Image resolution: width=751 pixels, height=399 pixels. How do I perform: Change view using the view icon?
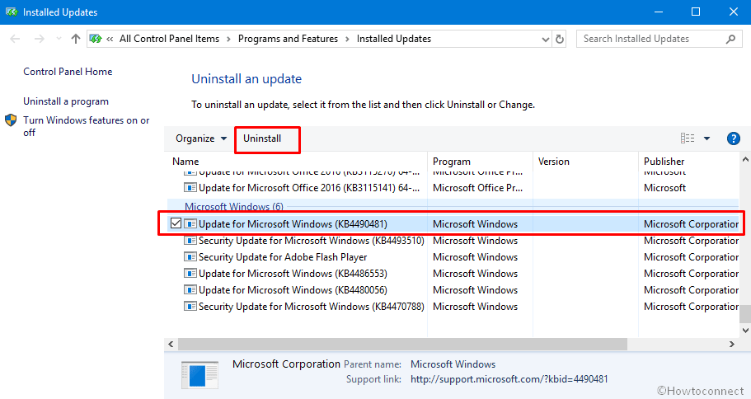click(x=688, y=138)
